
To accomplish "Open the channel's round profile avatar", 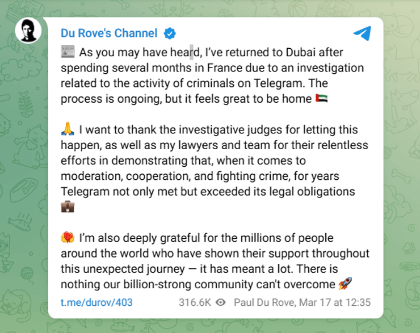I will [x=27, y=31].
